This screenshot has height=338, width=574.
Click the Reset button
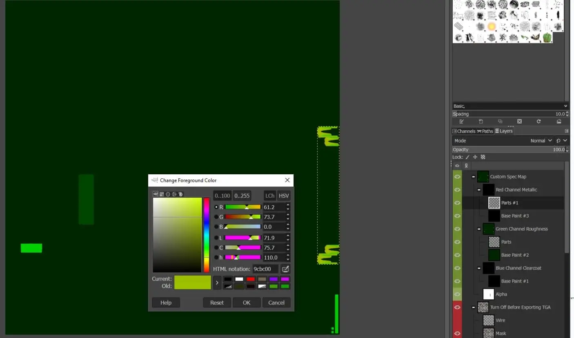tap(217, 302)
